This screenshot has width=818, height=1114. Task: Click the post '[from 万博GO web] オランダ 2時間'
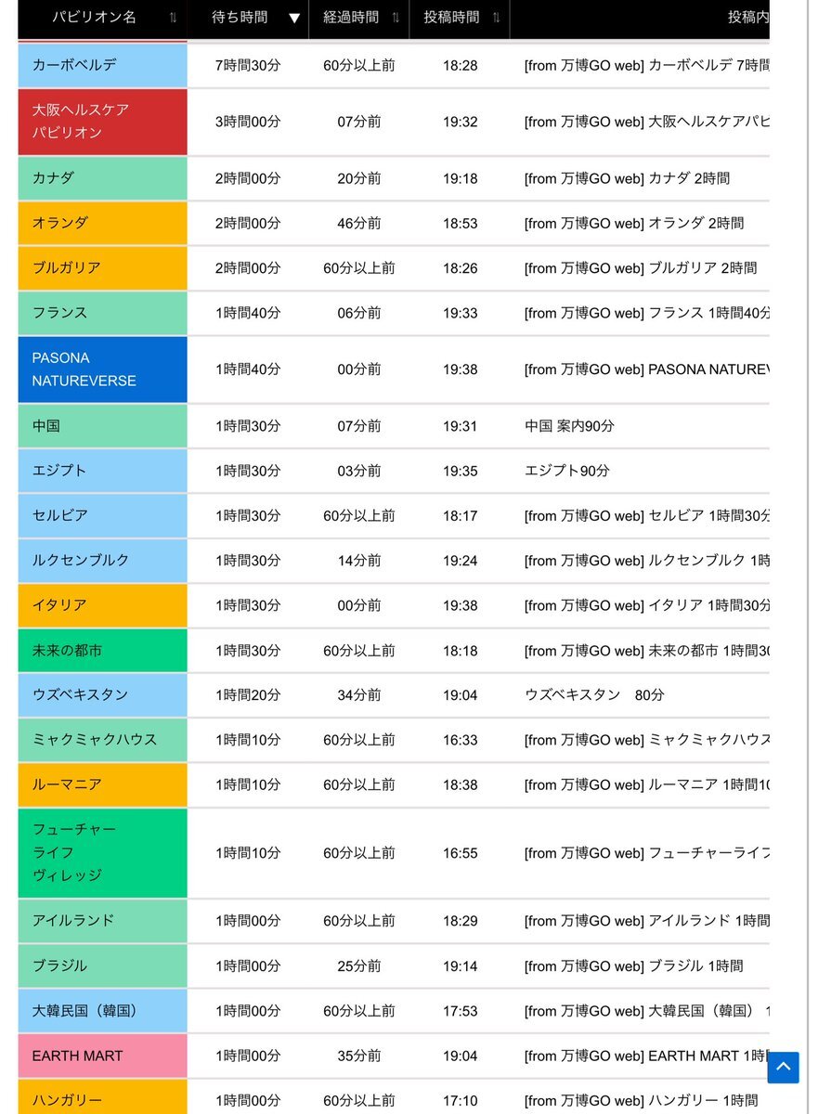point(634,223)
